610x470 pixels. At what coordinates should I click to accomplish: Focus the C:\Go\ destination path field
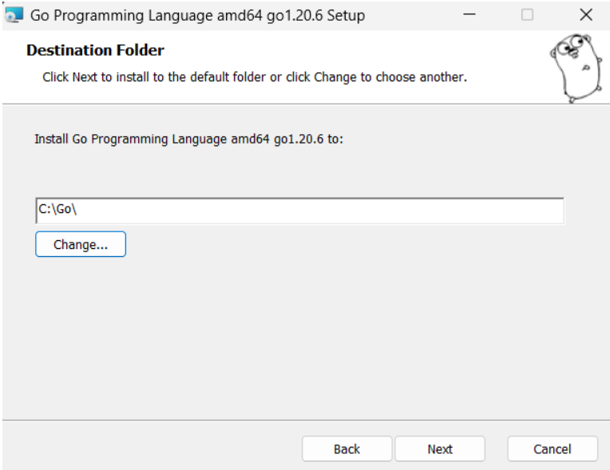pos(299,211)
